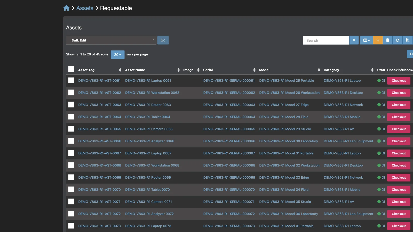Screen dimensions: 413x232
Task: Click the Assets breadcrumb link
Action: pos(85,8)
